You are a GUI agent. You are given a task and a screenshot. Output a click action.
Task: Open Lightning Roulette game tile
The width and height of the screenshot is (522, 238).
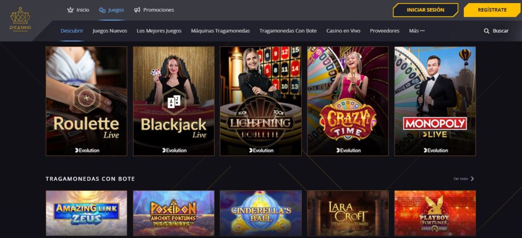point(260,101)
